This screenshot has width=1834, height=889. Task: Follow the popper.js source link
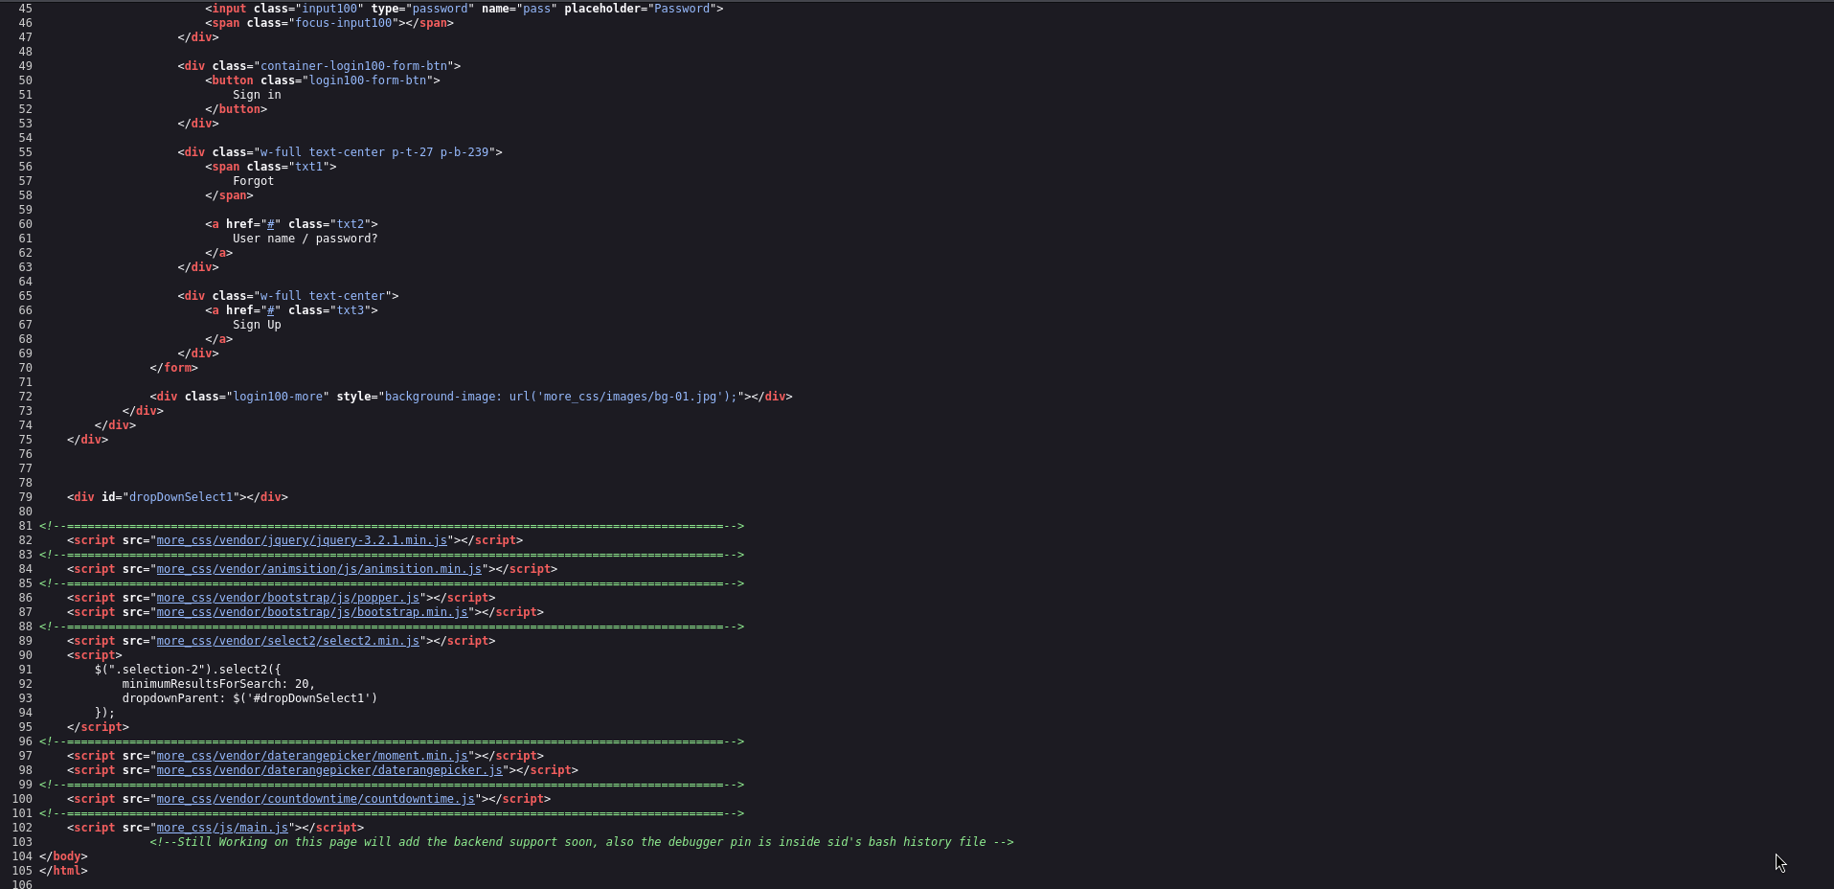(x=288, y=598)
